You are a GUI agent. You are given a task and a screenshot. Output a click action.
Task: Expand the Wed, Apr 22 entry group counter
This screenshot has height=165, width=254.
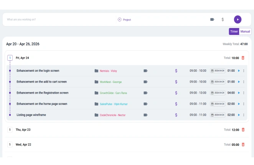[x=10, y=144]
